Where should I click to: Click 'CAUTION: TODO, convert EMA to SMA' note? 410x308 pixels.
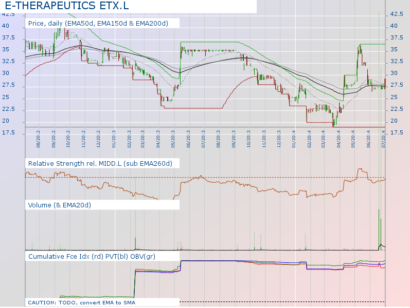point(82,303)
